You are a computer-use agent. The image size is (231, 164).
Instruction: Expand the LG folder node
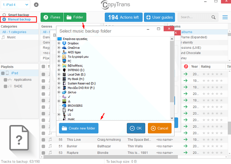(59, 114)
